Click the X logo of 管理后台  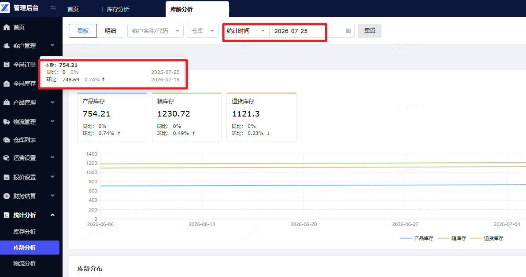point(5,7)
